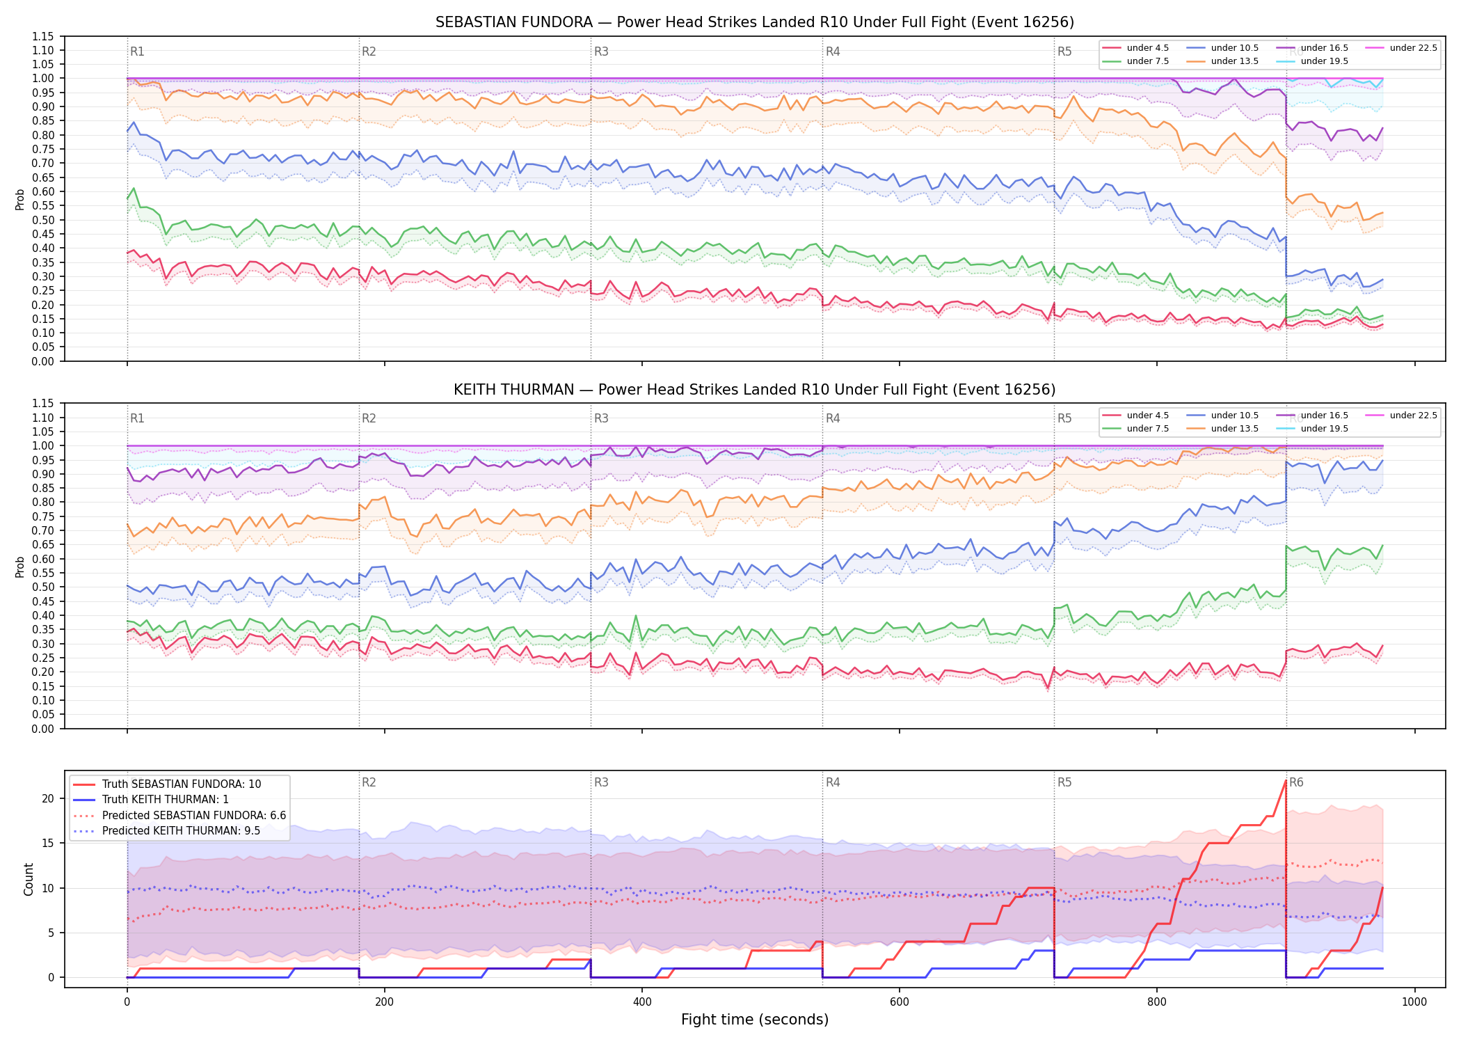Click the 'Prob' y-axis label of Fundora chart
The image size is (1461, 1044).
pyautogui.click(x=19, y=199)
